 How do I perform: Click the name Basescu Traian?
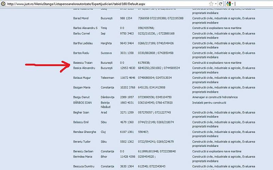pyautogui.click(x=83, y=63)
